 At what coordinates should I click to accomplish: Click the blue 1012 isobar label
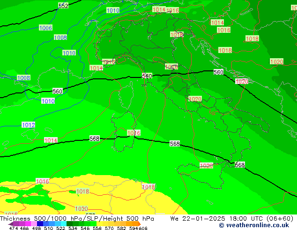29,125
